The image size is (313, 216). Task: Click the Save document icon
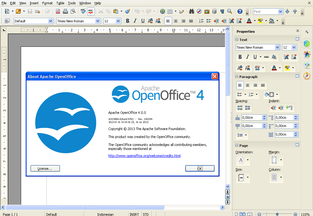[30, 11]
